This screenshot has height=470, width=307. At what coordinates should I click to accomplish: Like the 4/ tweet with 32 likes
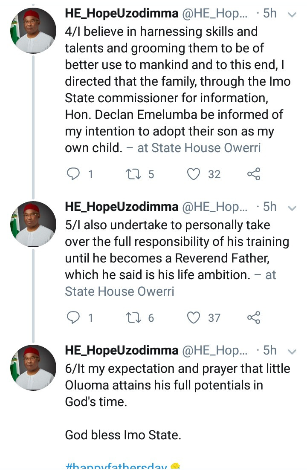pyautogui.click(x=194, y=174)
